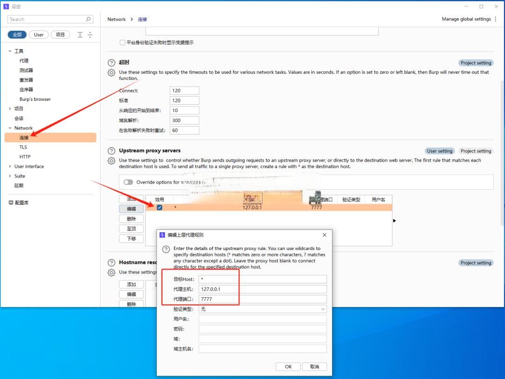Open 延期 settings in tree
Viewport: 505px width, 379px height.
[19, 186]
